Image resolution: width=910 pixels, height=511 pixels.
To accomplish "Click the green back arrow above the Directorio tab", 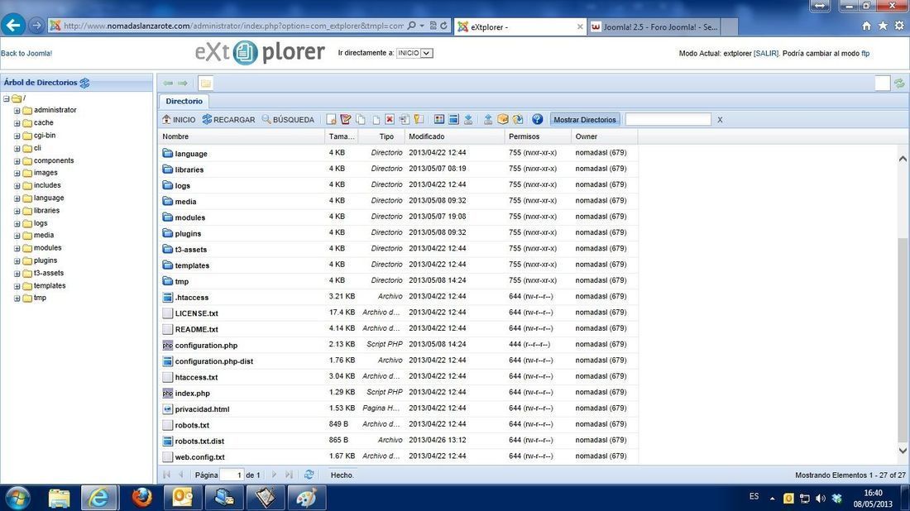I will click(168, 84).
